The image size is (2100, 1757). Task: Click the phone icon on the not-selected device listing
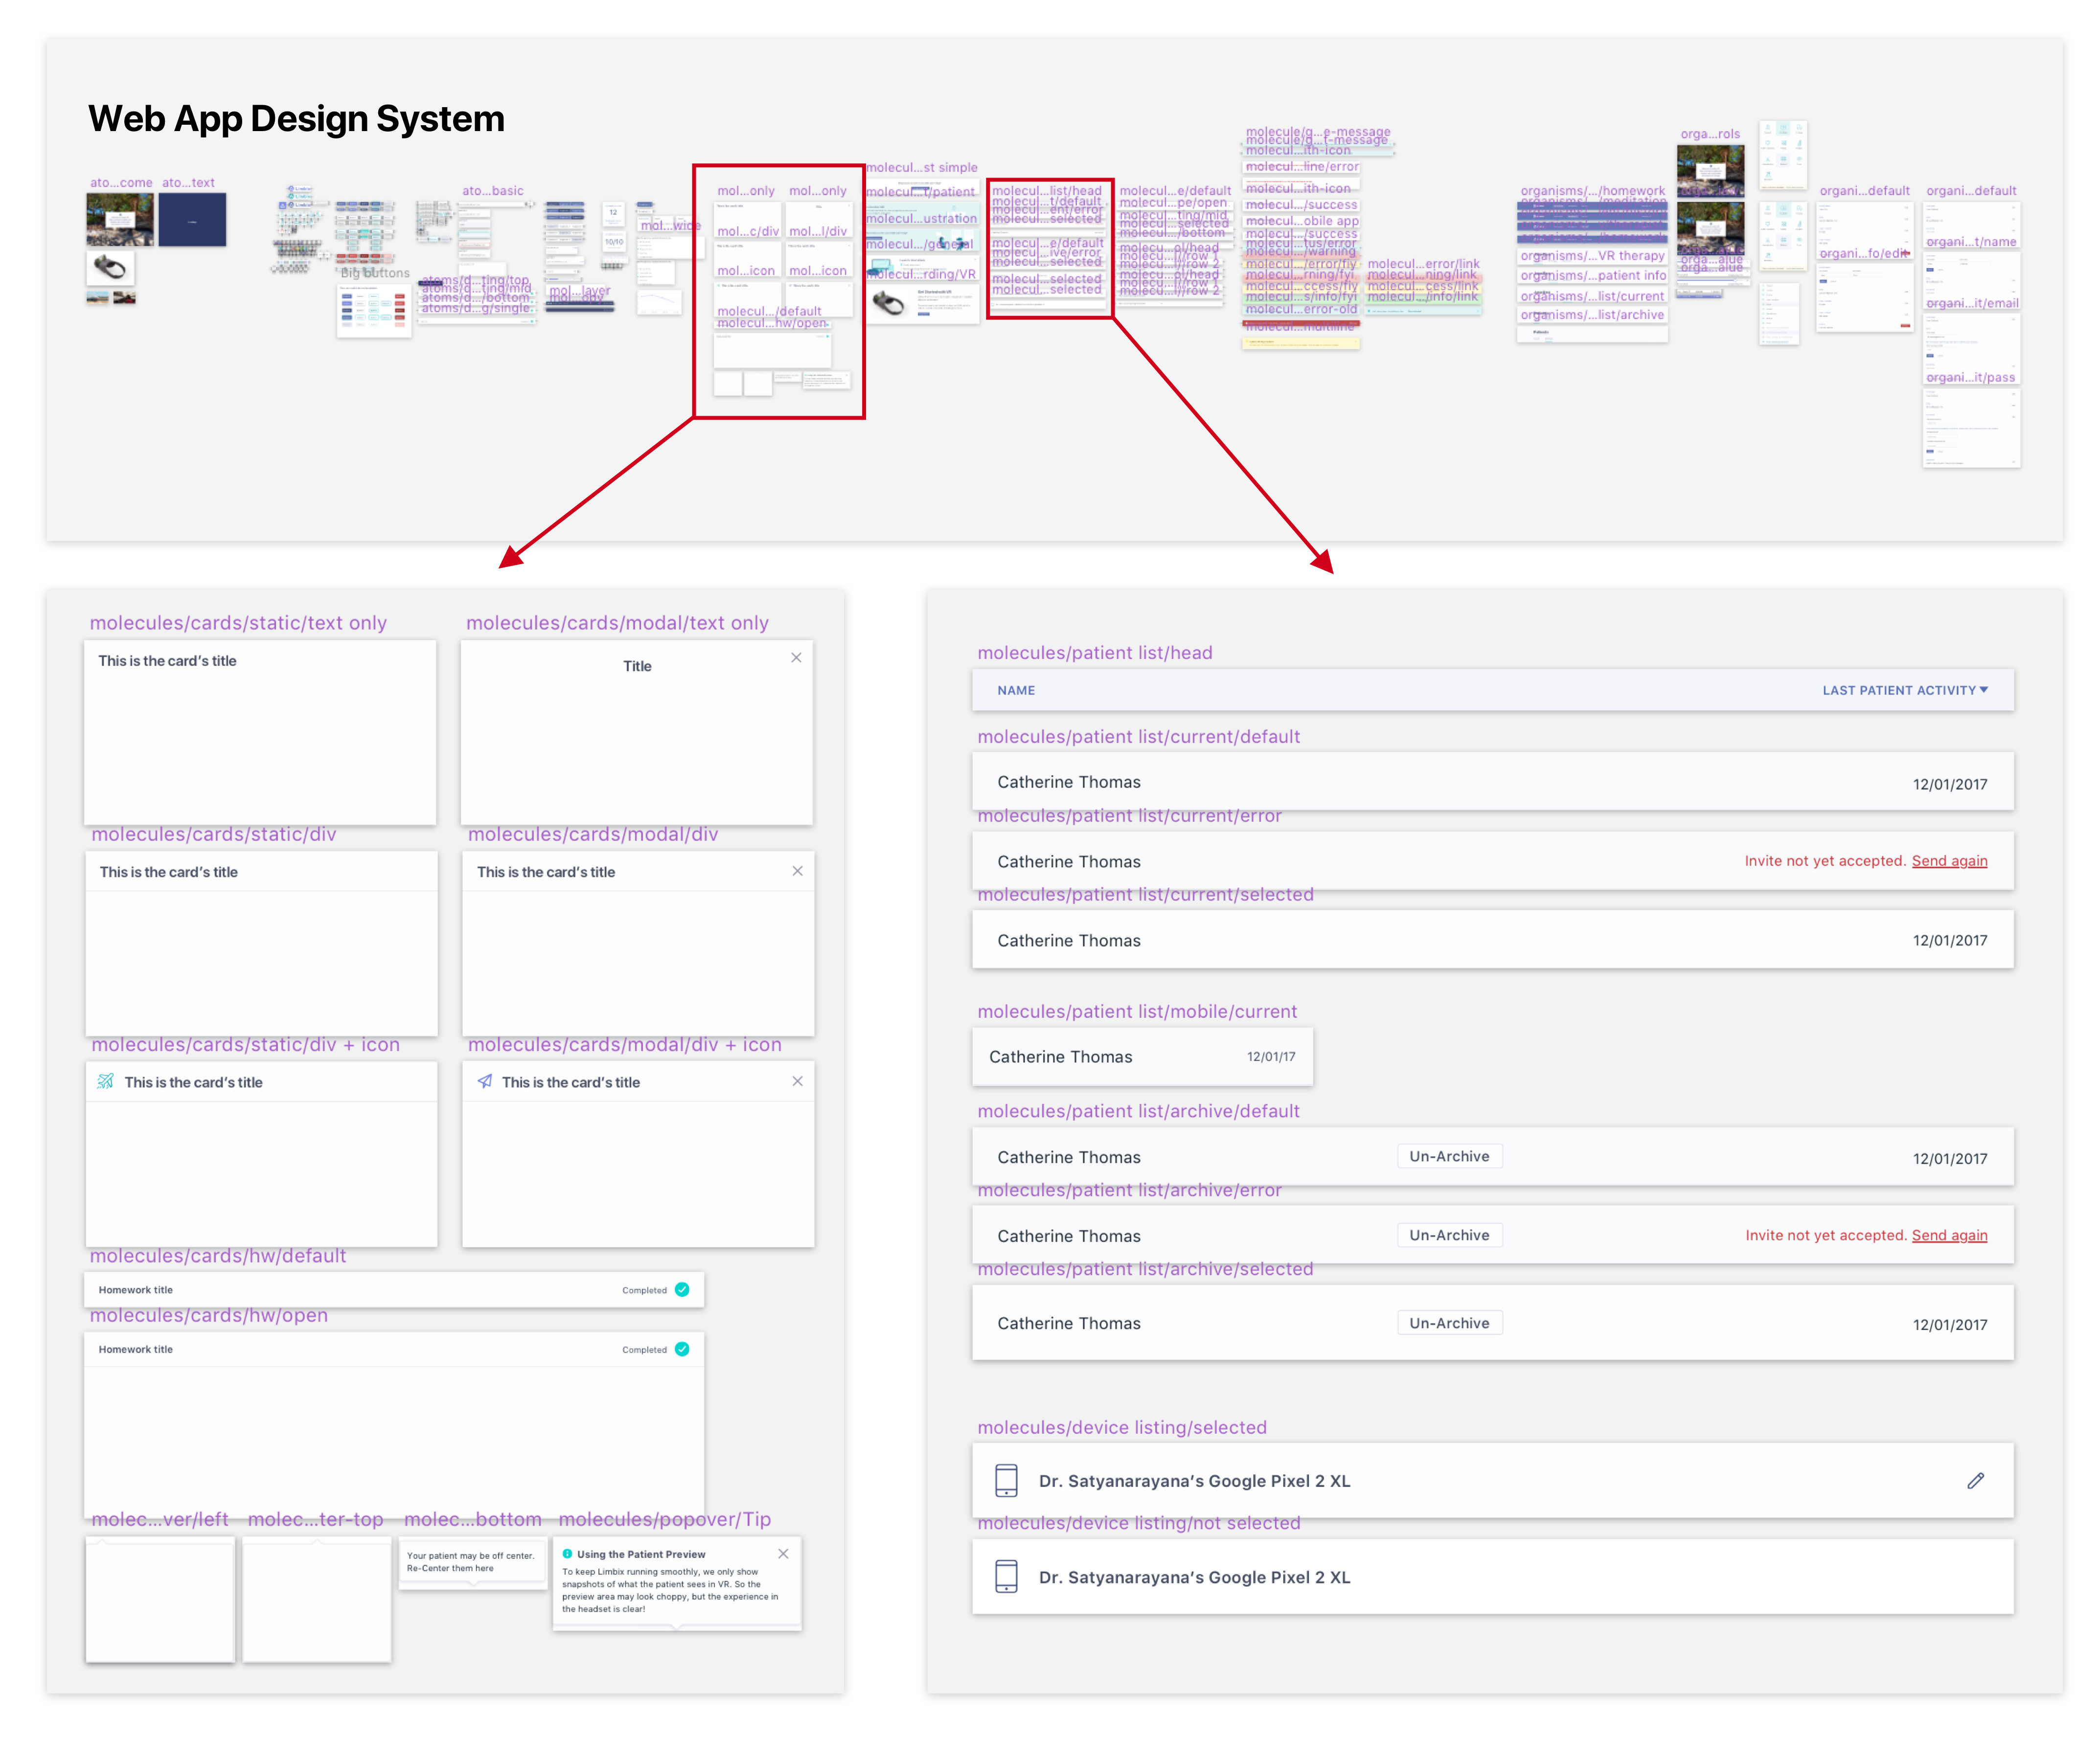1006,1577
